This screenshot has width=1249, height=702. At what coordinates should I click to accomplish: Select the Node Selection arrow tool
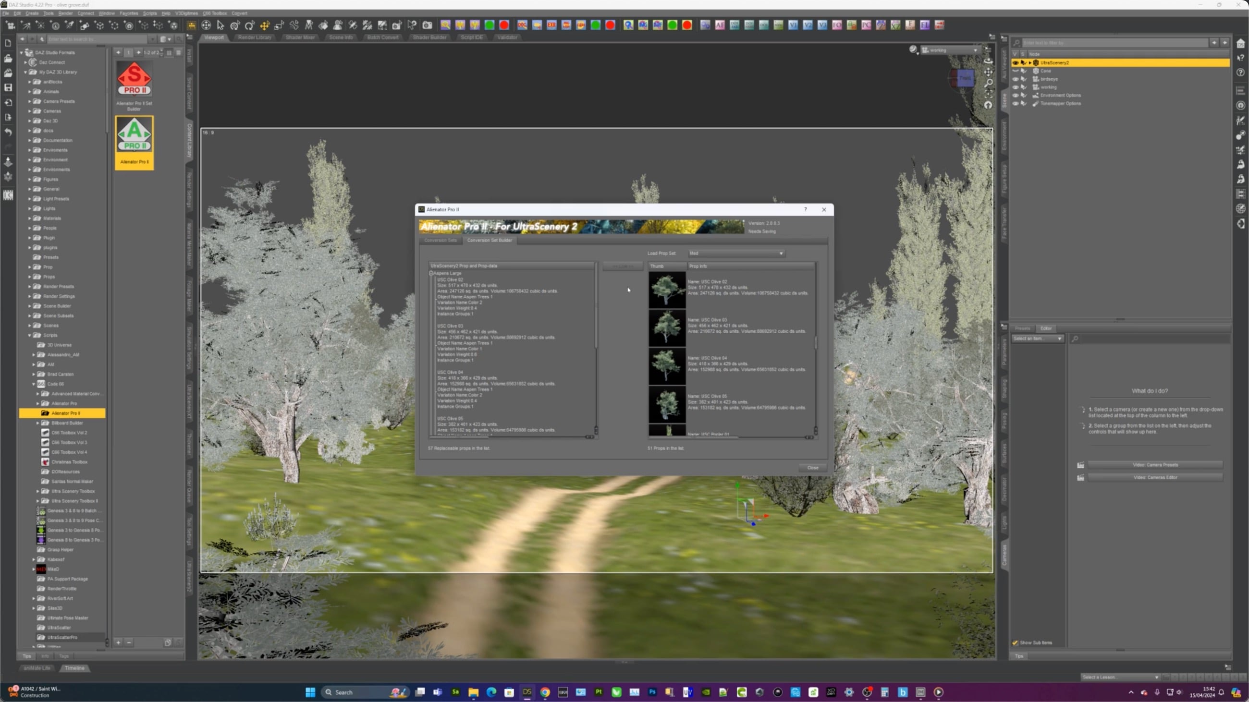coord(220,25)
